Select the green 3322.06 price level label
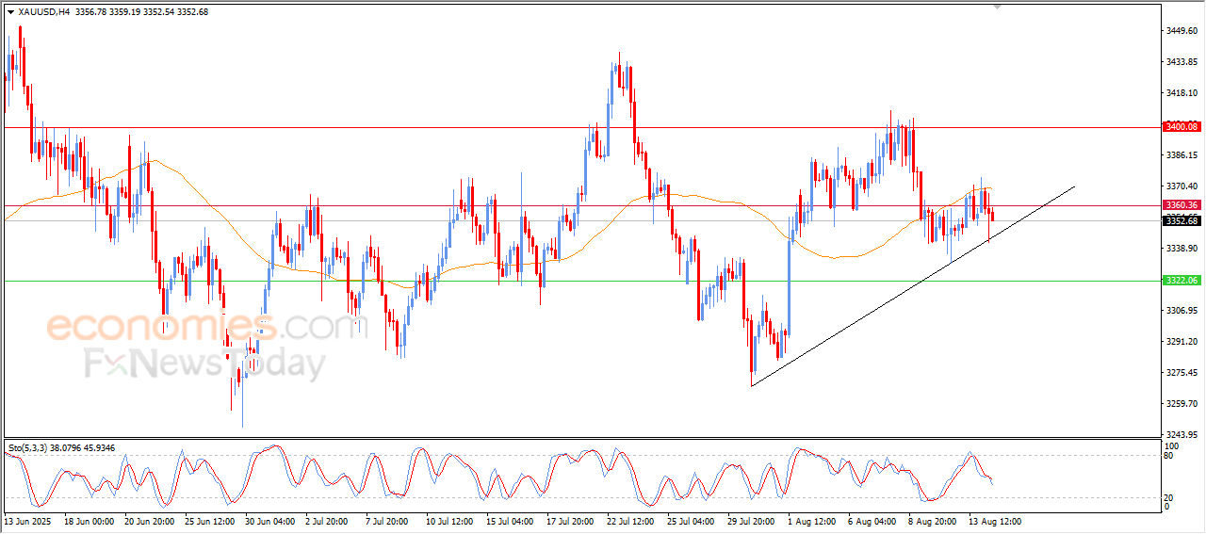The image size is (1206, 534). [1181, 281]
